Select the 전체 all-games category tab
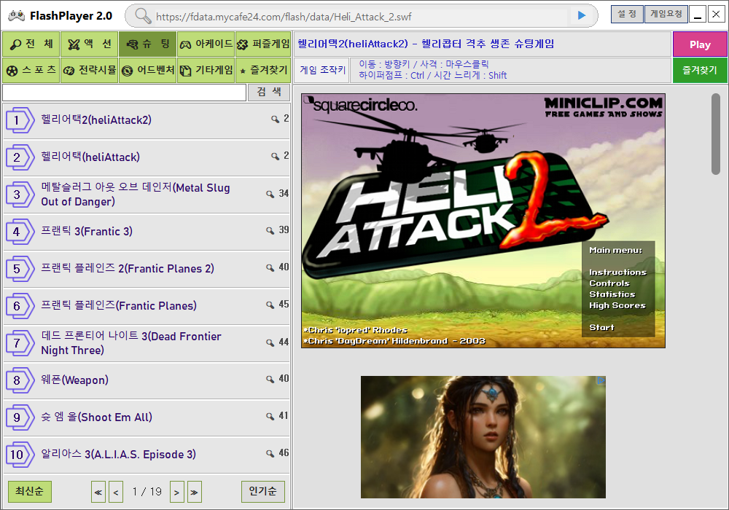Viewport: 729px width, 510px height. (x=31, y=44)
